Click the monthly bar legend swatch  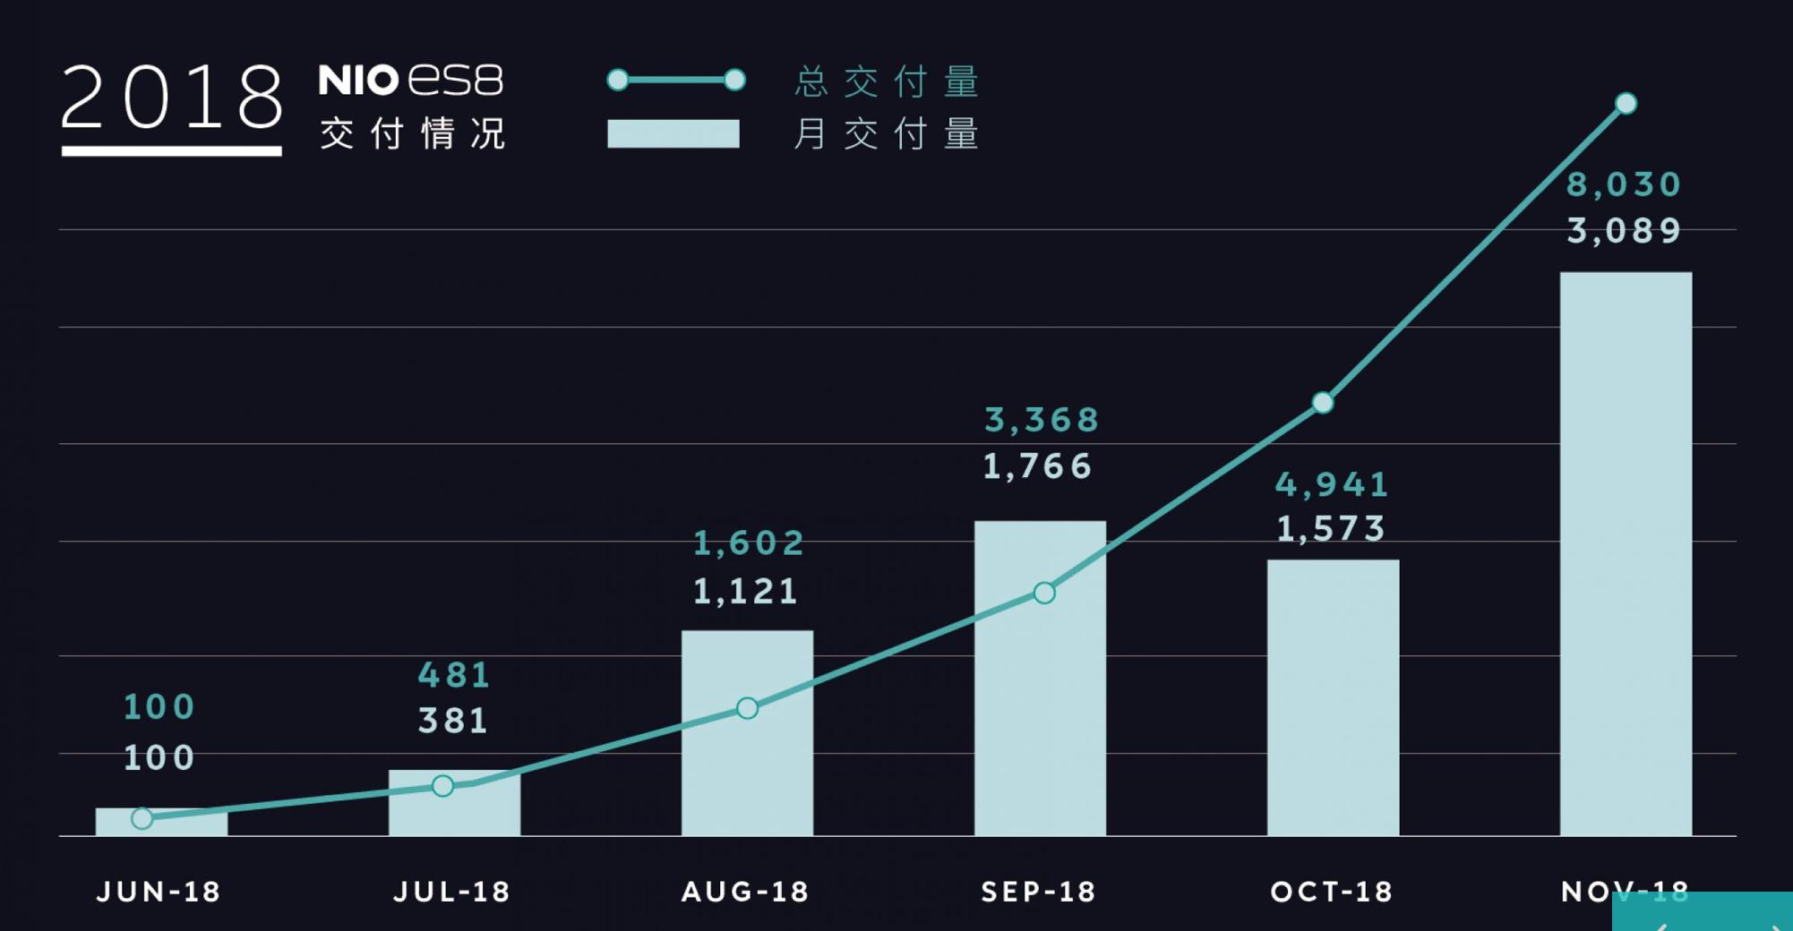pos(673,134)
